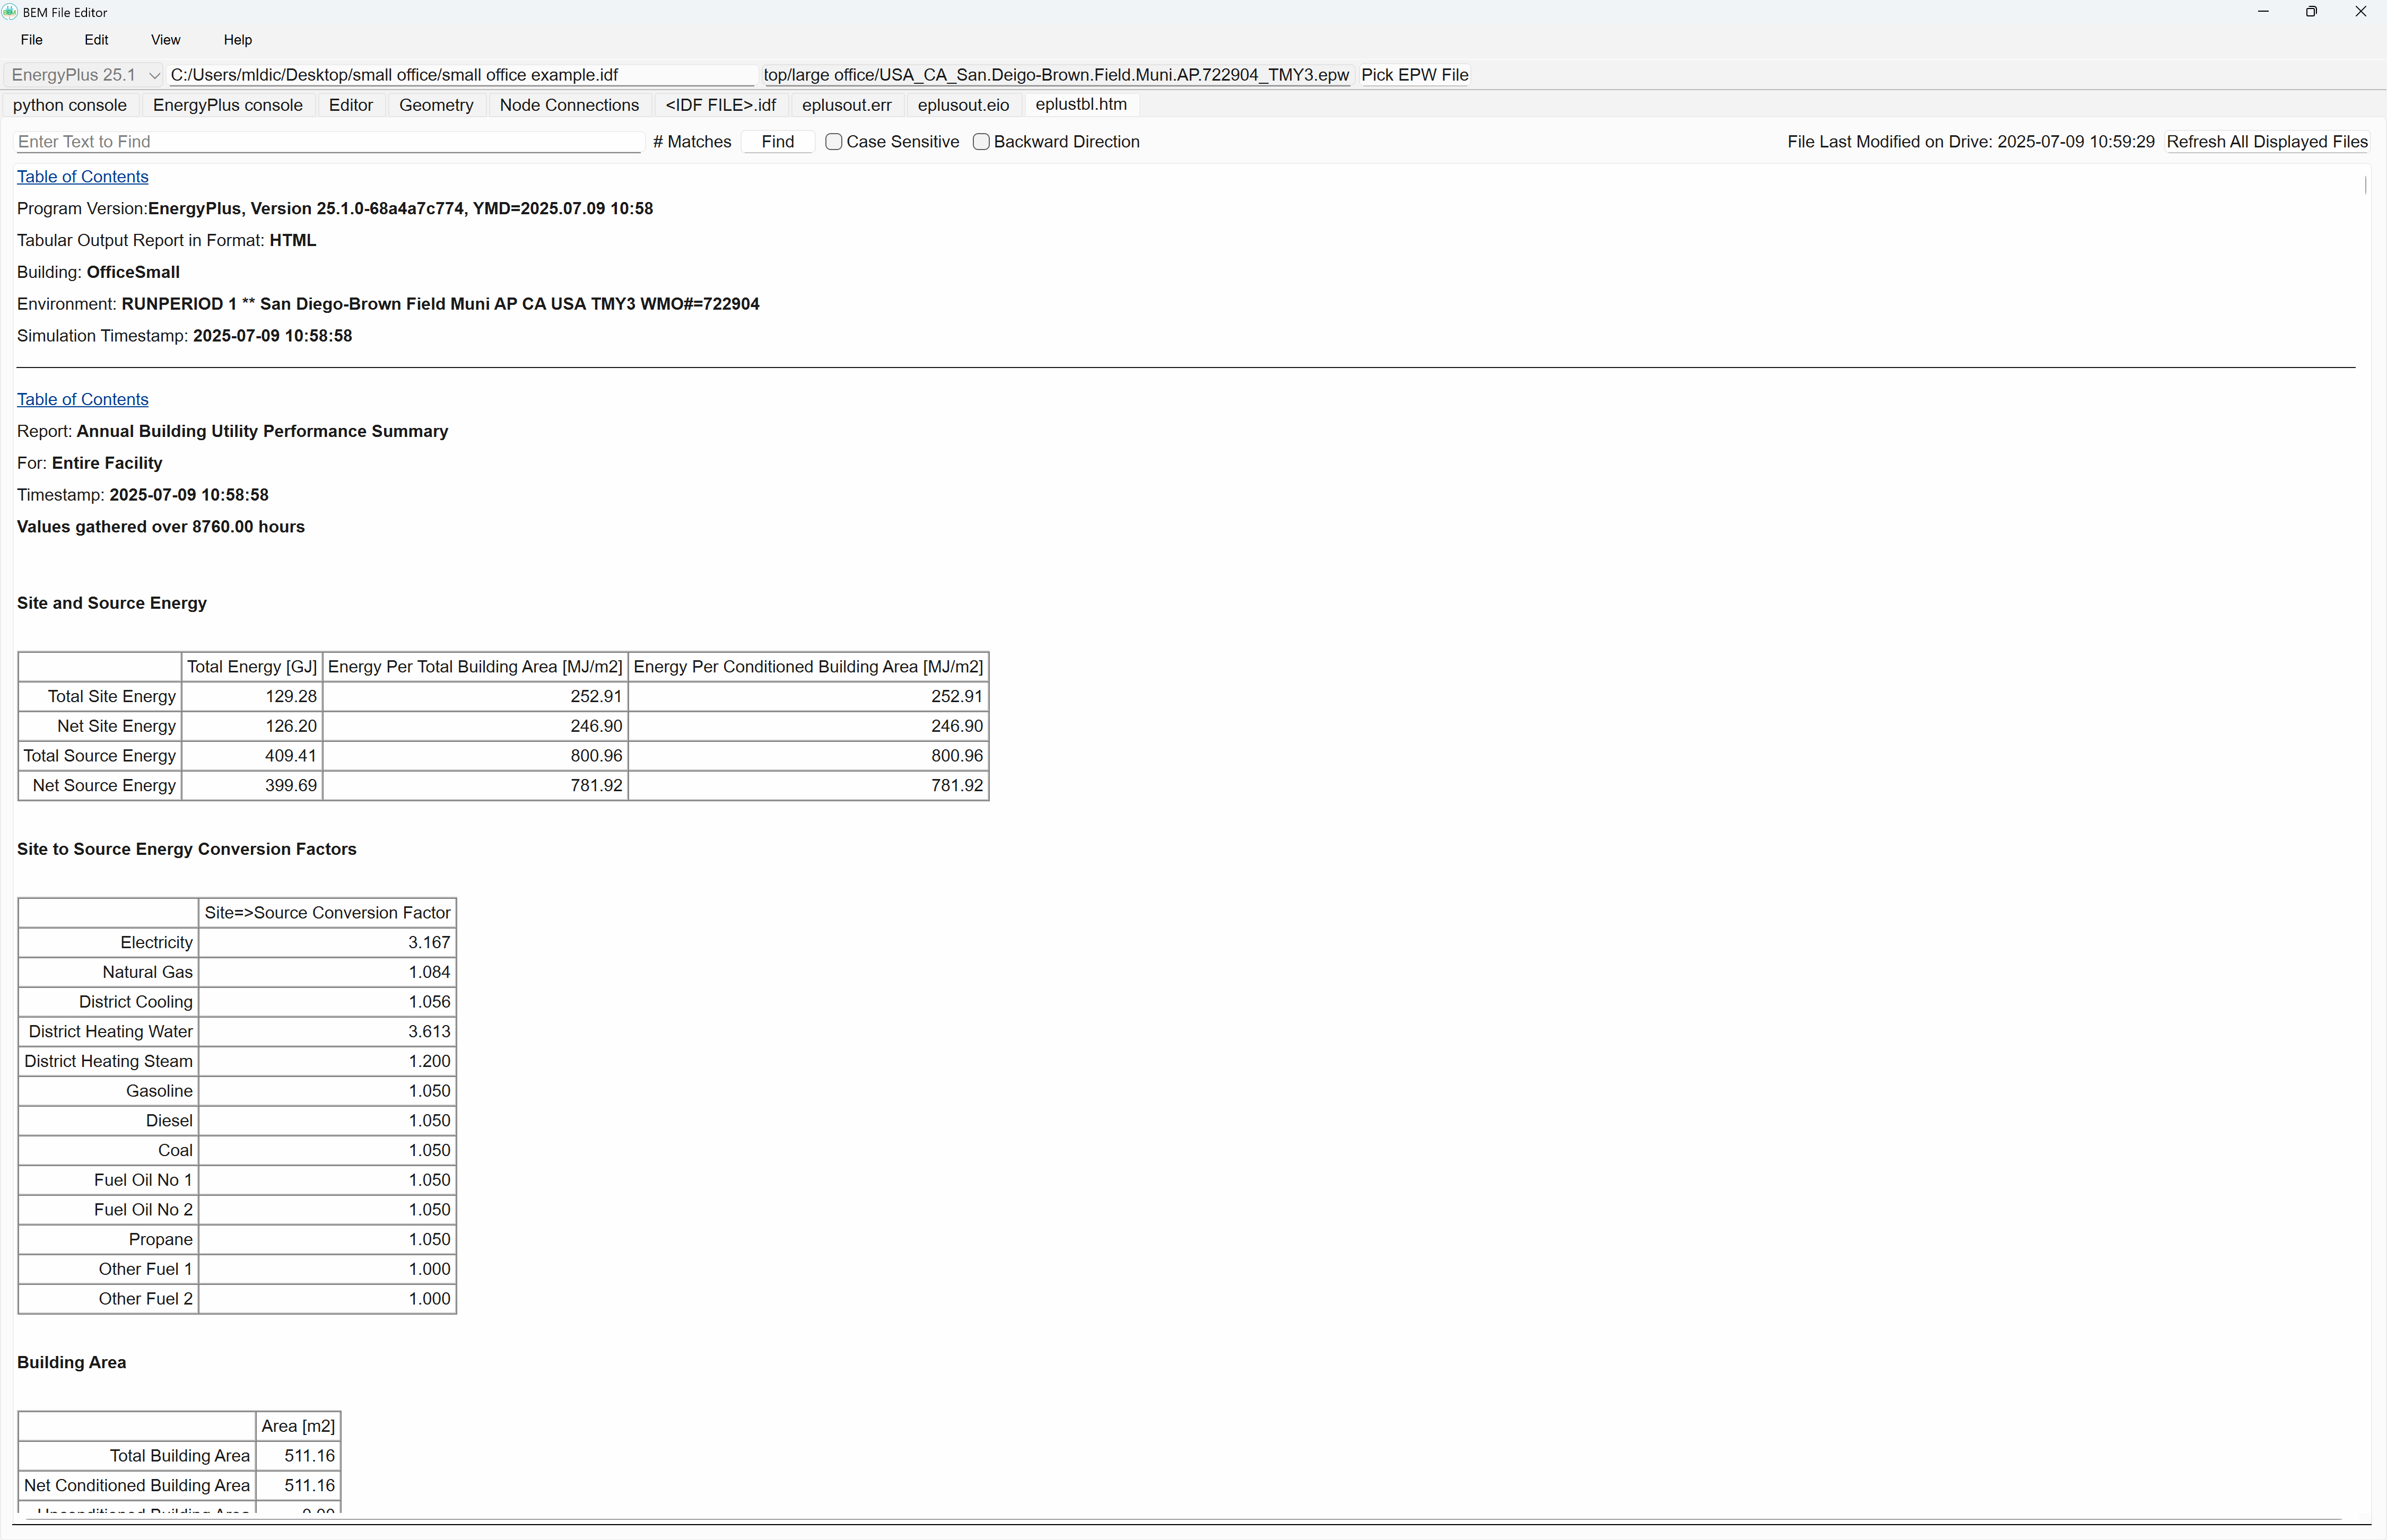The height and width of the screenshot is (1540, 2387).
Task: Click Refresh All Displayed Files
Action: 2266,141
